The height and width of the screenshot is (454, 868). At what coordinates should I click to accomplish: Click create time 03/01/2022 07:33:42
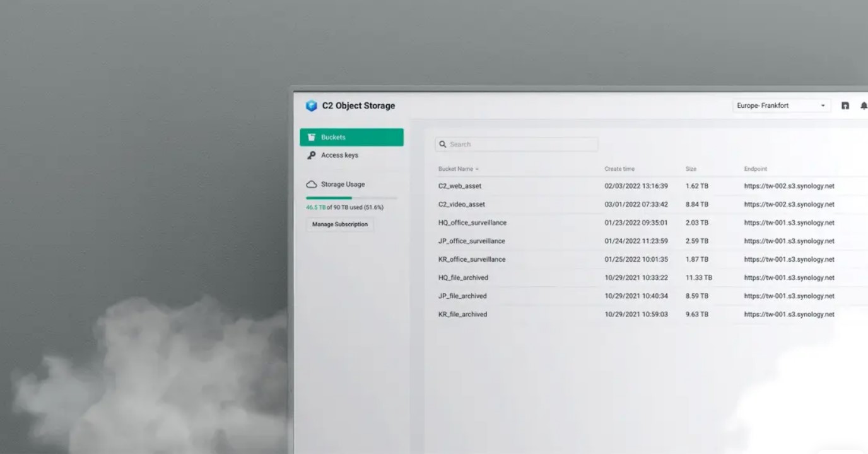636,204
